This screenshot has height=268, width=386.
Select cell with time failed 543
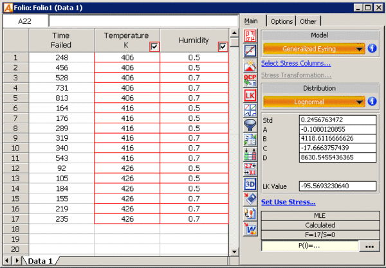[62, 158]
